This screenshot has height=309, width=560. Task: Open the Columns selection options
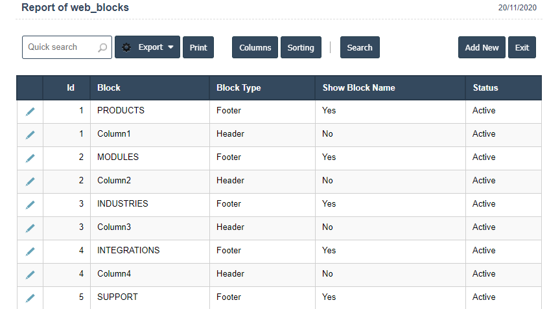click(255, 47)
